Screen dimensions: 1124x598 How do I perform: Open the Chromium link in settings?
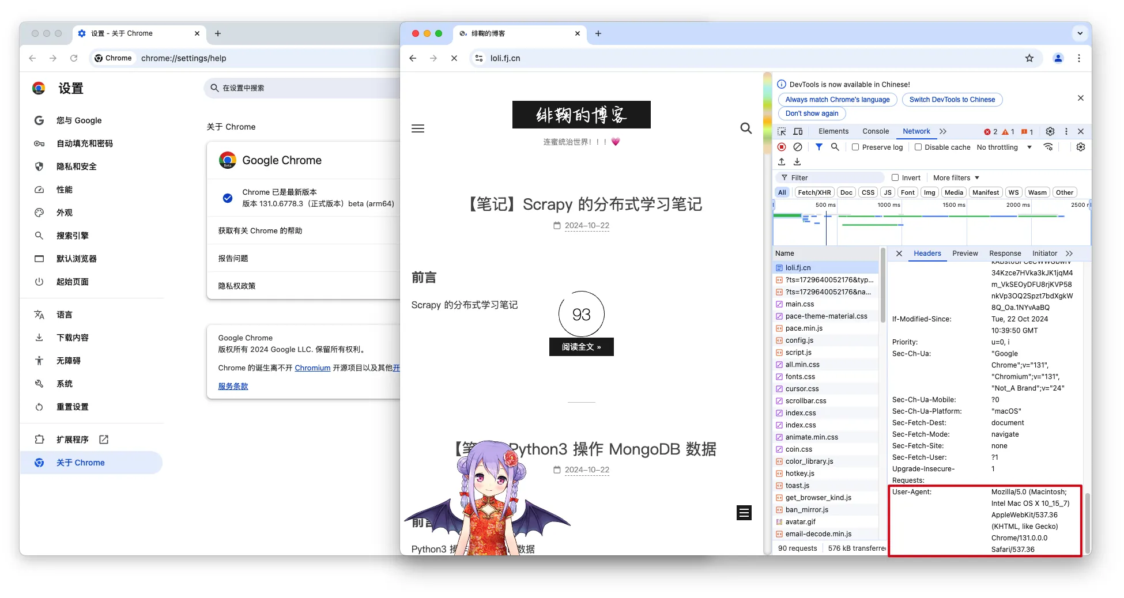pos(312,368)
